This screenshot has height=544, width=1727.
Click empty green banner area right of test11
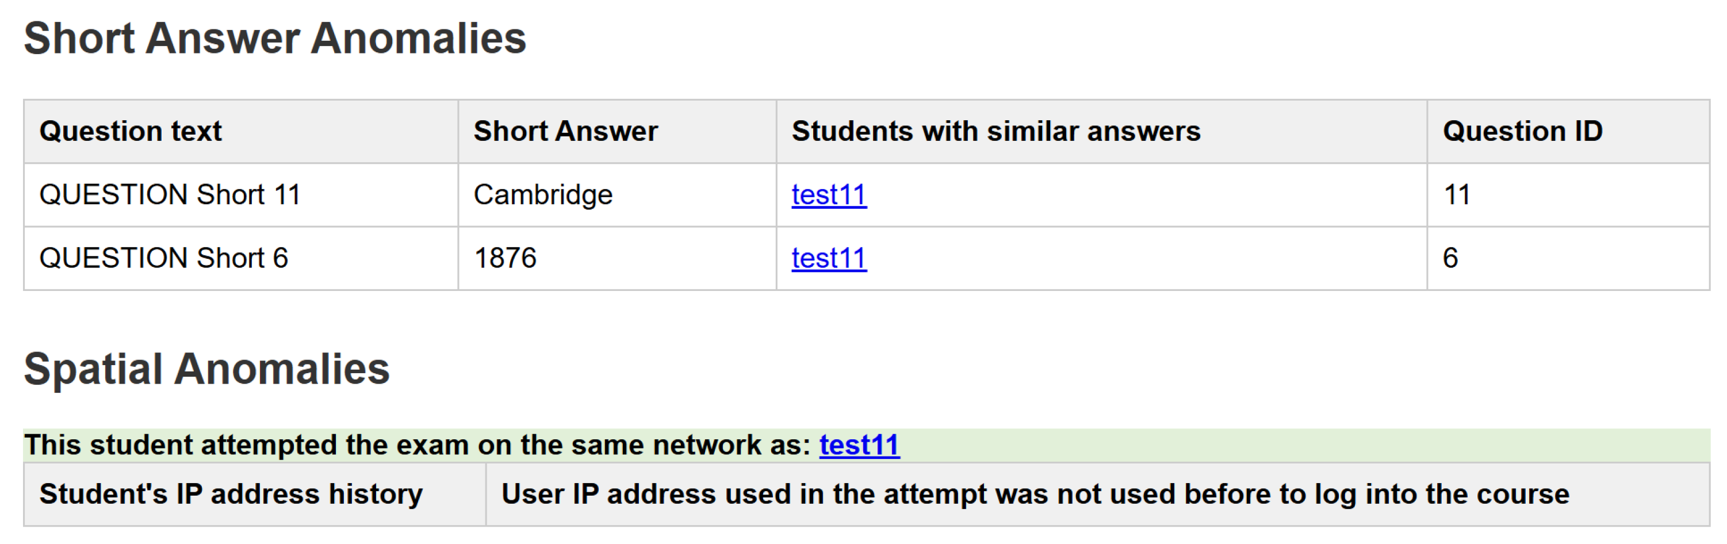(1274, 446)
